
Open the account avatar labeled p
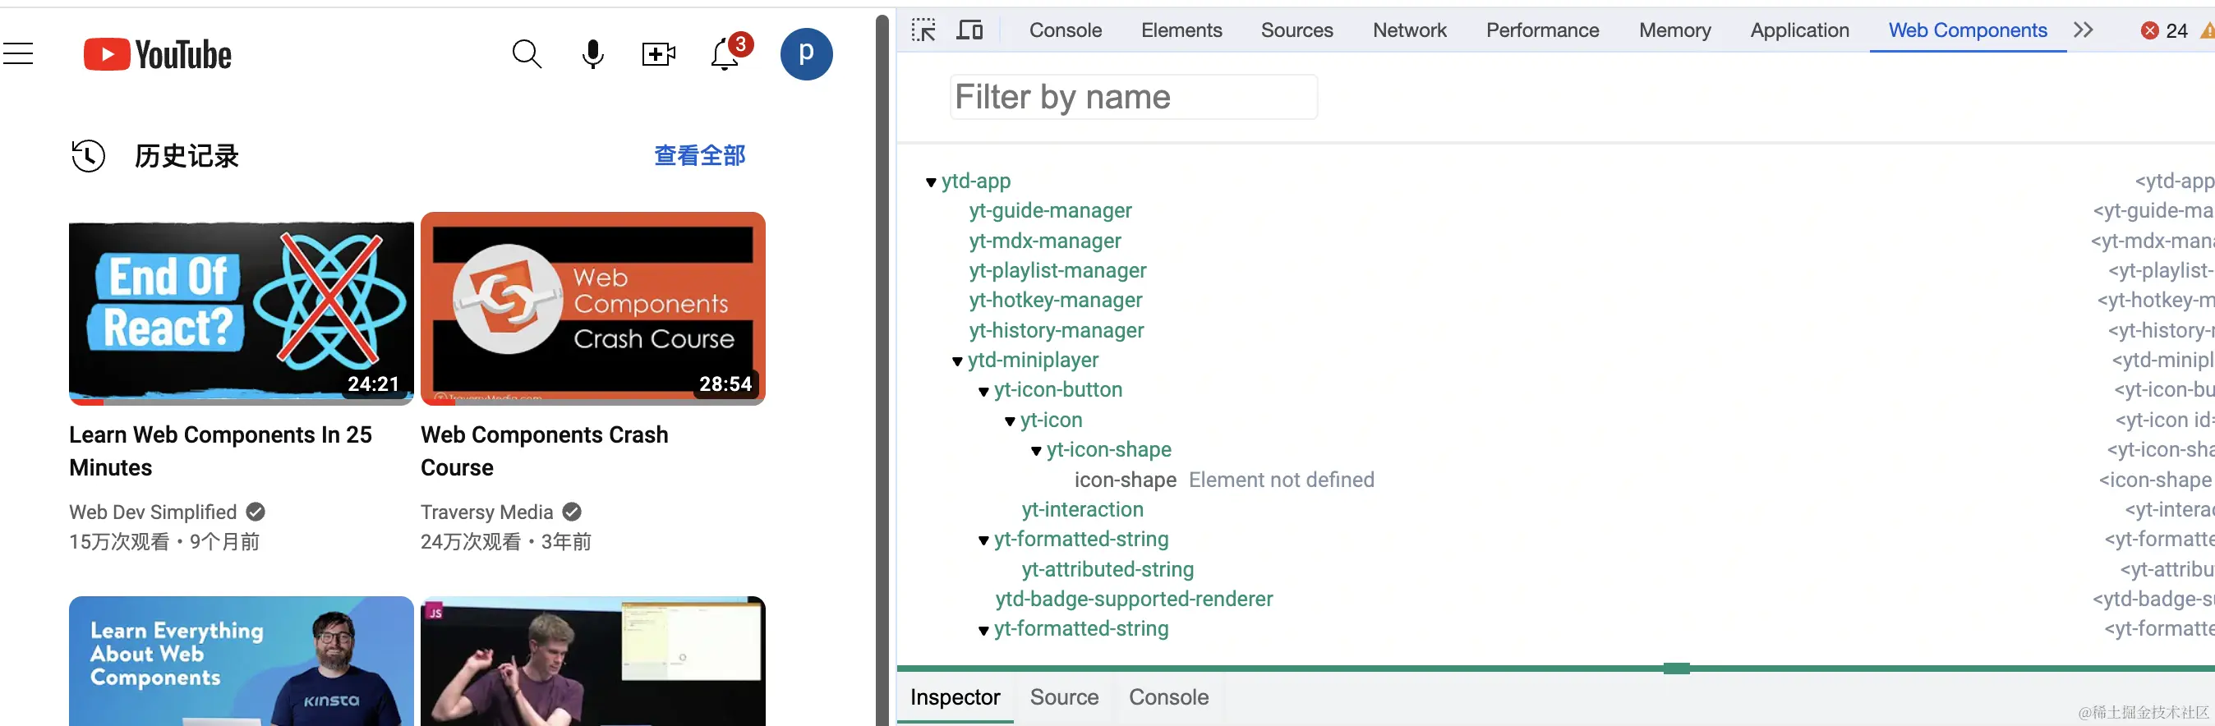click(806, 54)
